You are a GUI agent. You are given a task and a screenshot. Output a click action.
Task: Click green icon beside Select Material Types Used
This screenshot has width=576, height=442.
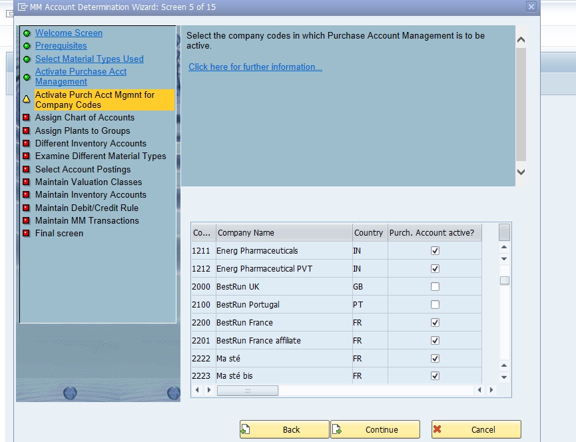point(27,59)
